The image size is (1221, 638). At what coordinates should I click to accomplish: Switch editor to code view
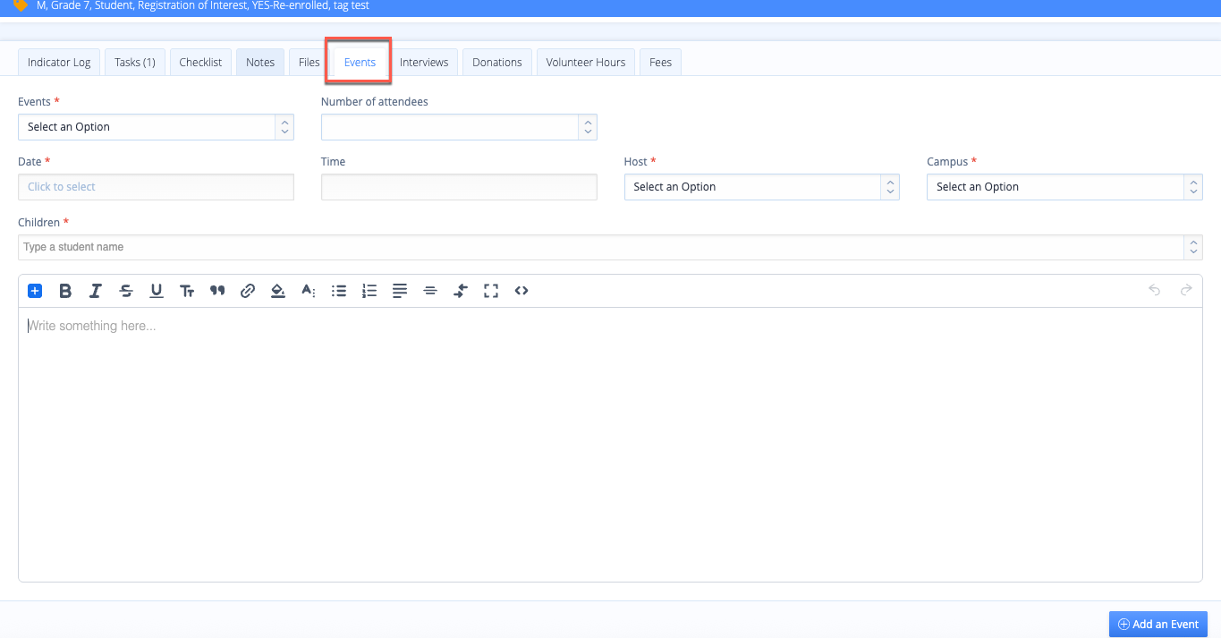point(521,291)
